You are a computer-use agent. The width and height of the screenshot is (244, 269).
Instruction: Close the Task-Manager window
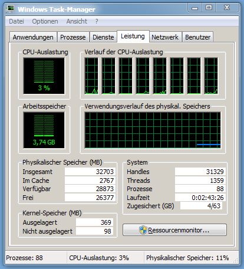(227, 8)
